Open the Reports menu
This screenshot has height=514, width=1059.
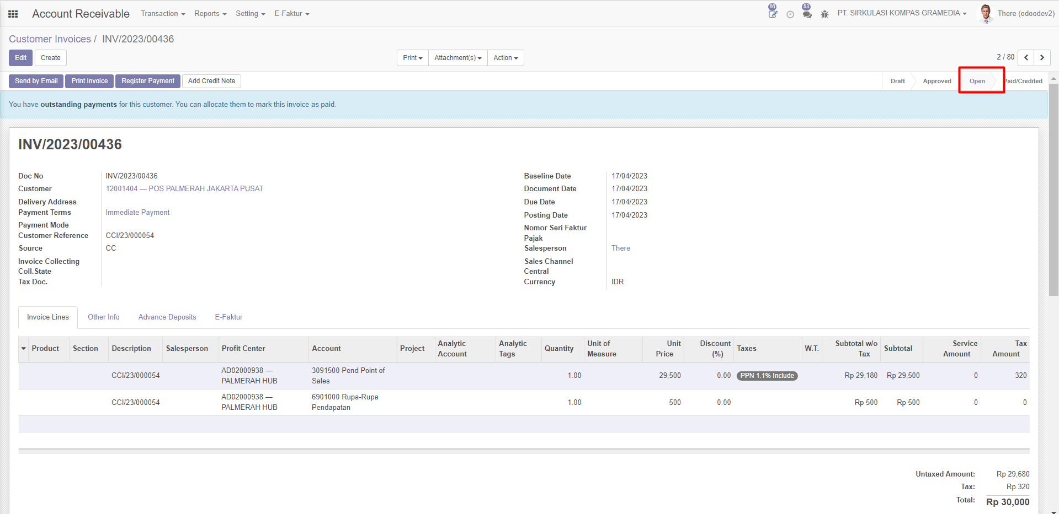[210, 14]
